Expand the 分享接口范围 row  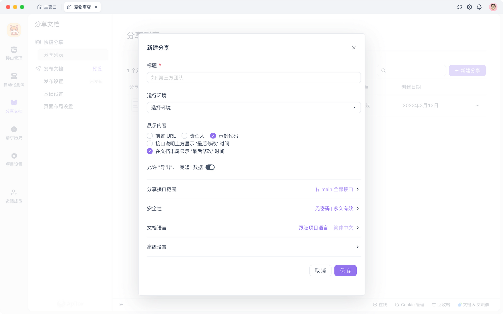coord(254,189)
